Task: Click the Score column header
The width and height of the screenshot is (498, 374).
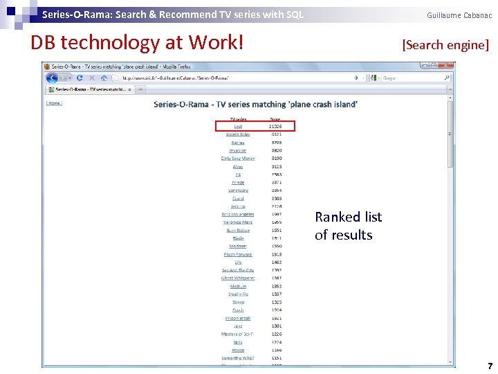Action: (x=275, y=119)
